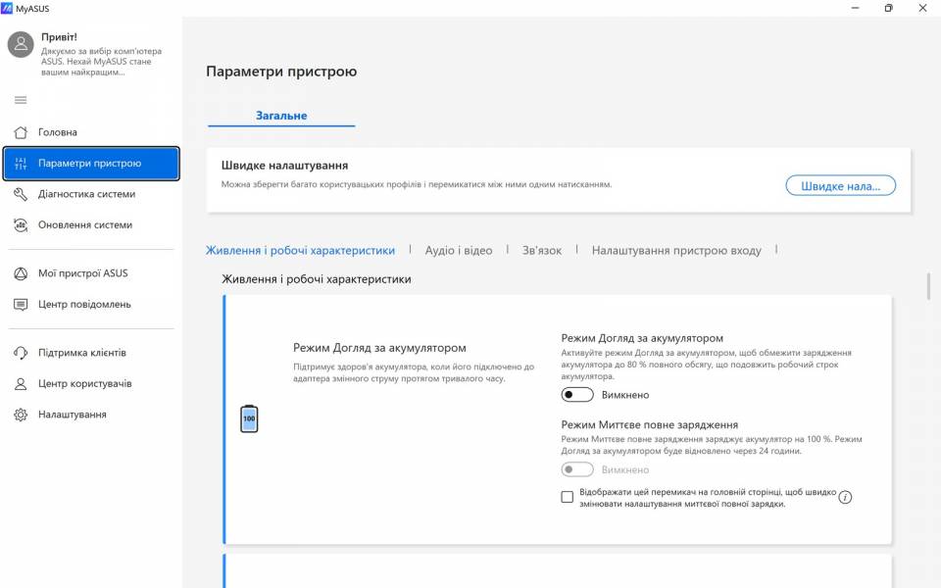Open Мої пристрої ASUS icon
This screenshot has height=588, width=941.
(x=21, y=273)
